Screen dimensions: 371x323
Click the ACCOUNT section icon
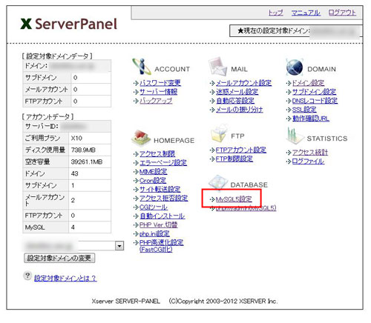point(142,67)
